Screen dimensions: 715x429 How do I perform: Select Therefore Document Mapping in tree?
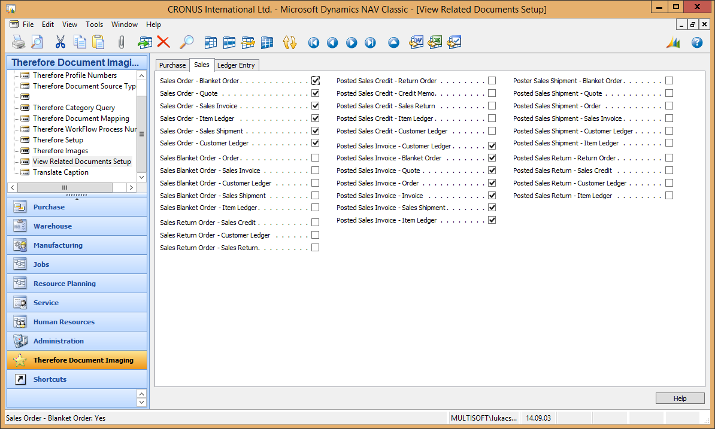tap(81, 118)
